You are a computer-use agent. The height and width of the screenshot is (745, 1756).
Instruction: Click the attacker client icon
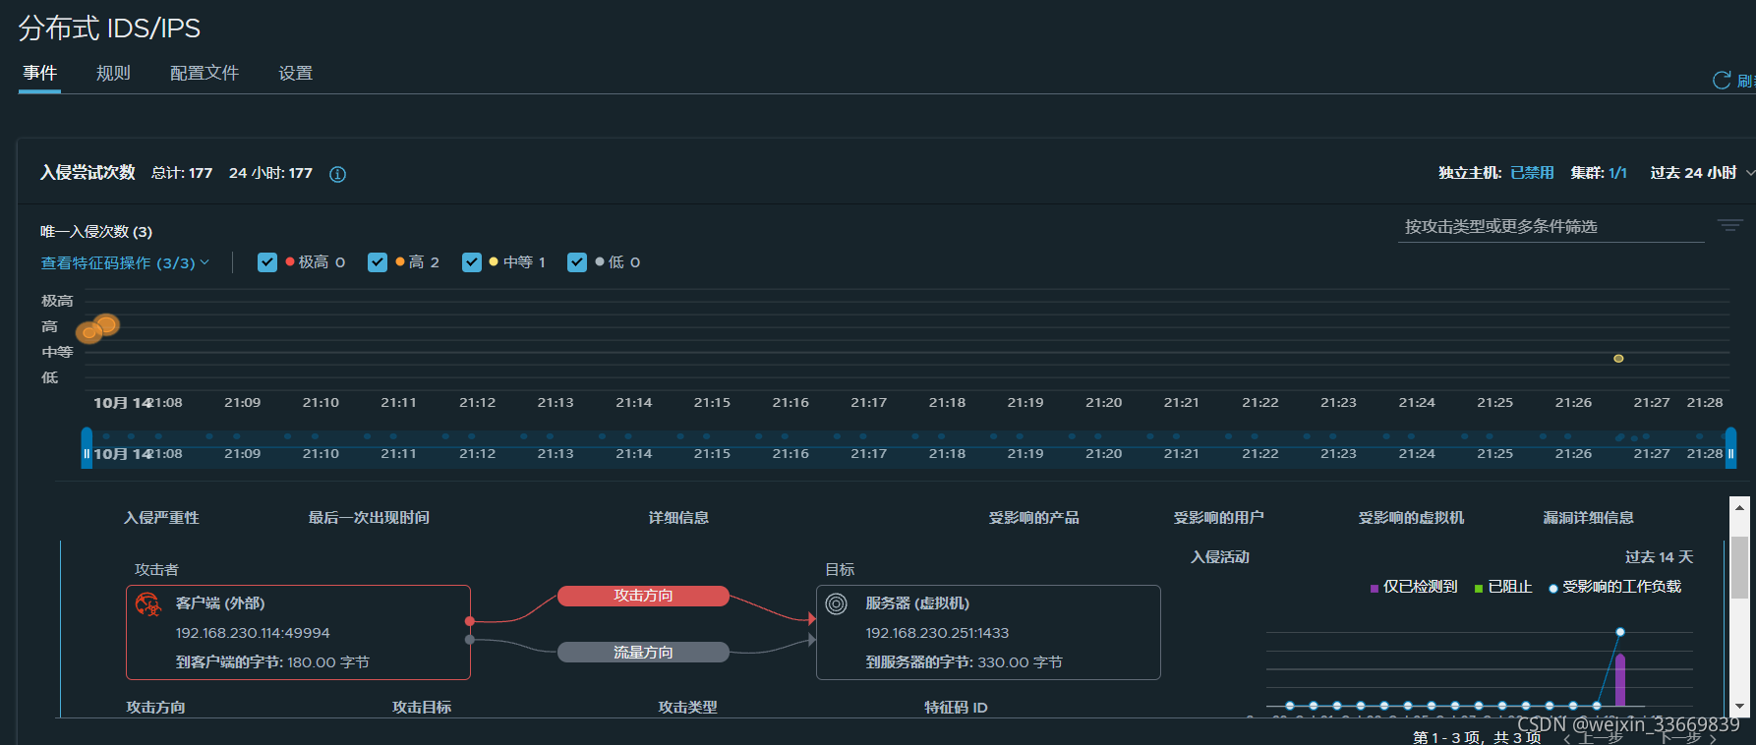pyautogui.click(x=147, y=603)
